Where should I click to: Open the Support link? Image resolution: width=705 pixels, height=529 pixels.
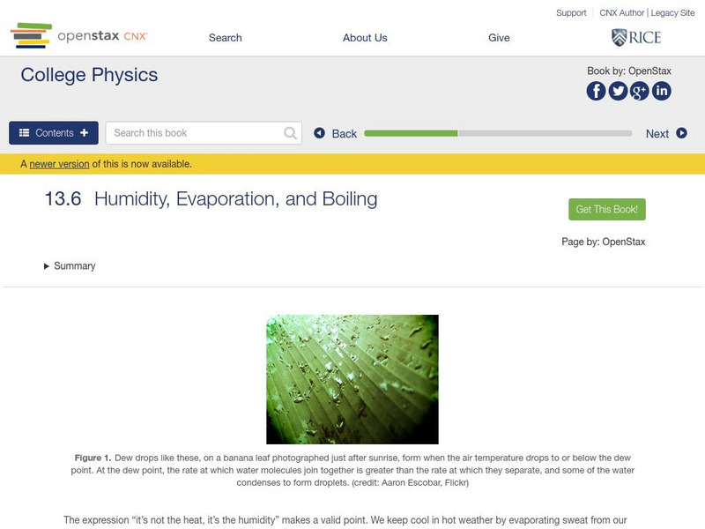571,13
